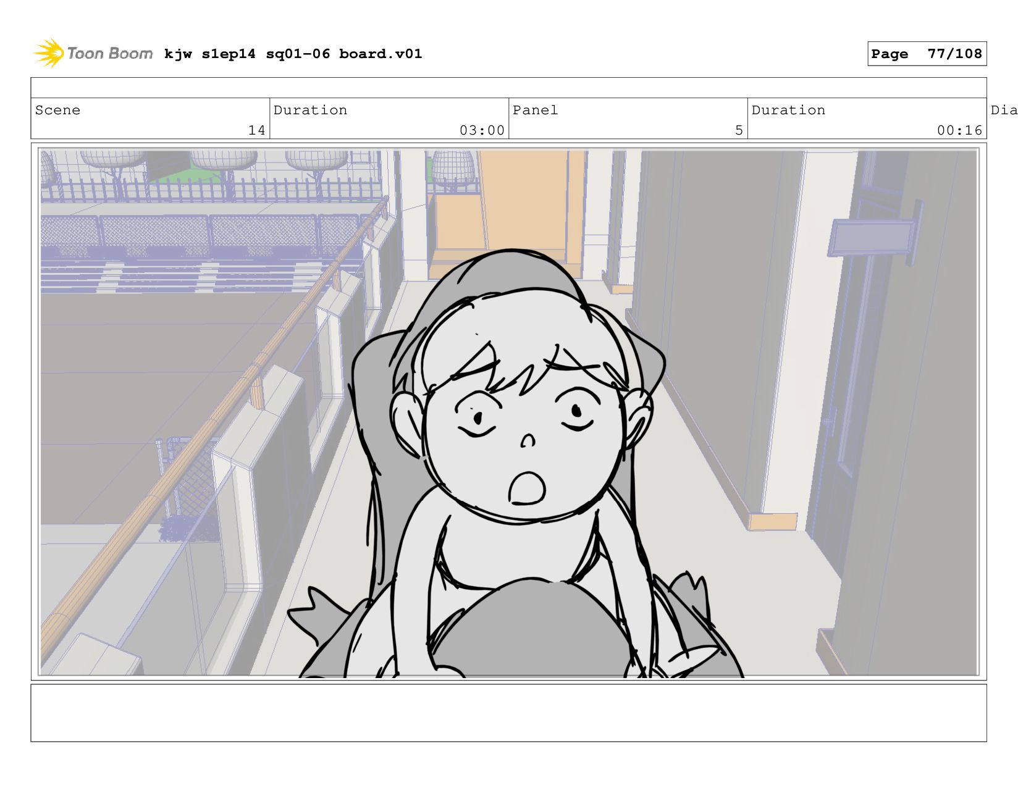1018x788 pixels.
Task: Click the 'Duration' label next to Panel
Action: point(788,110)
